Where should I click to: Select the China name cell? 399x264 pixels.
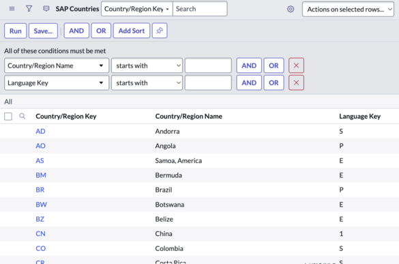(x=164, y=234)
